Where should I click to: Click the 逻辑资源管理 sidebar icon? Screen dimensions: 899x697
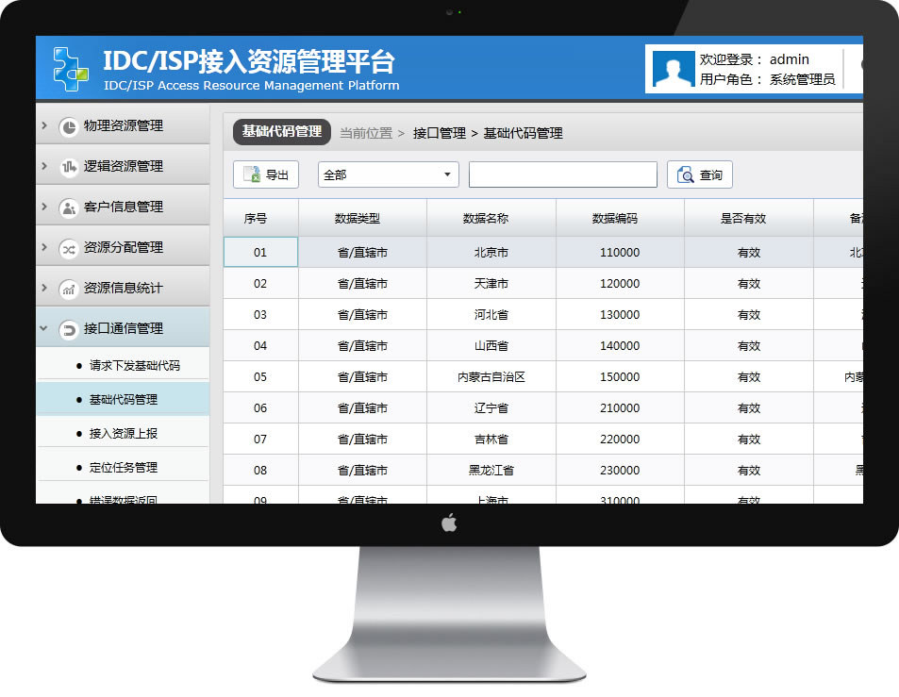click(x=68, y=167)
